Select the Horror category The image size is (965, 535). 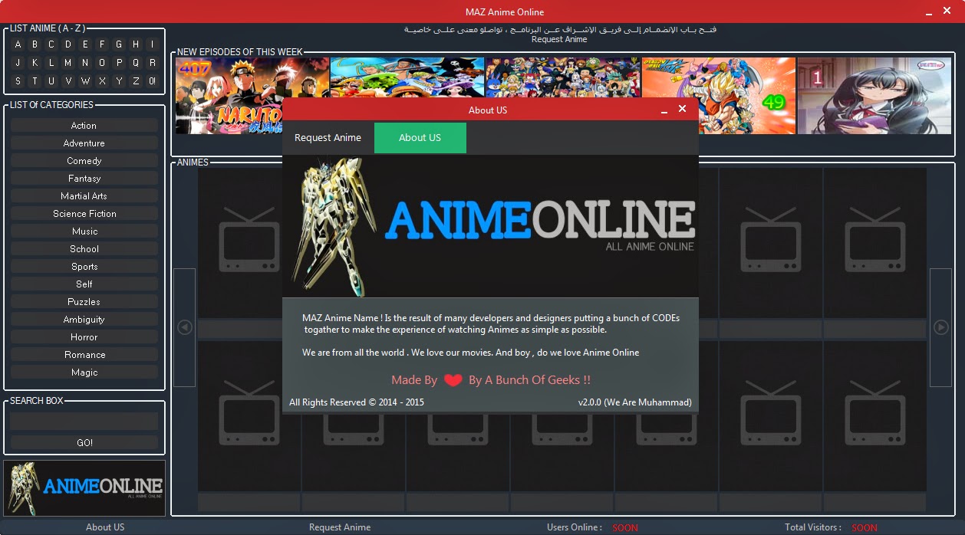click(84, 336)
